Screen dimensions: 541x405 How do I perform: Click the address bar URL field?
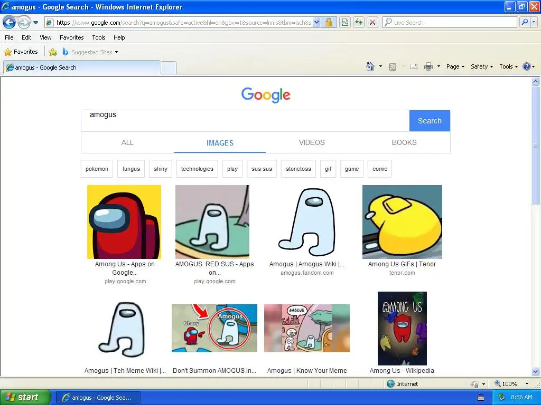click(x=179, y=23)
